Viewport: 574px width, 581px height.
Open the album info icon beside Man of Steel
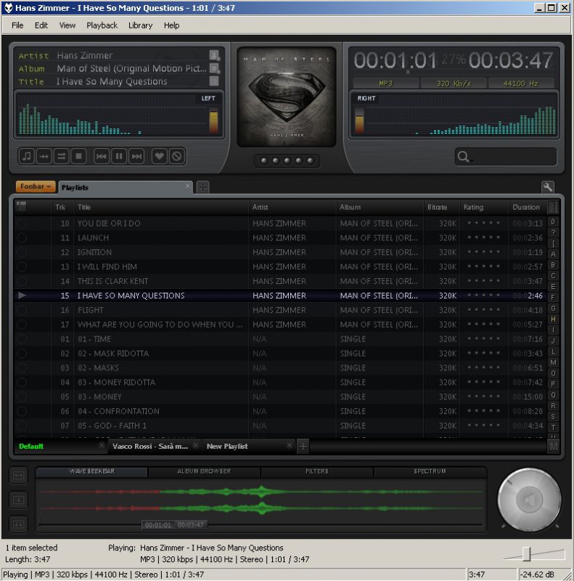pyautogui.click(x=214, y=68)
